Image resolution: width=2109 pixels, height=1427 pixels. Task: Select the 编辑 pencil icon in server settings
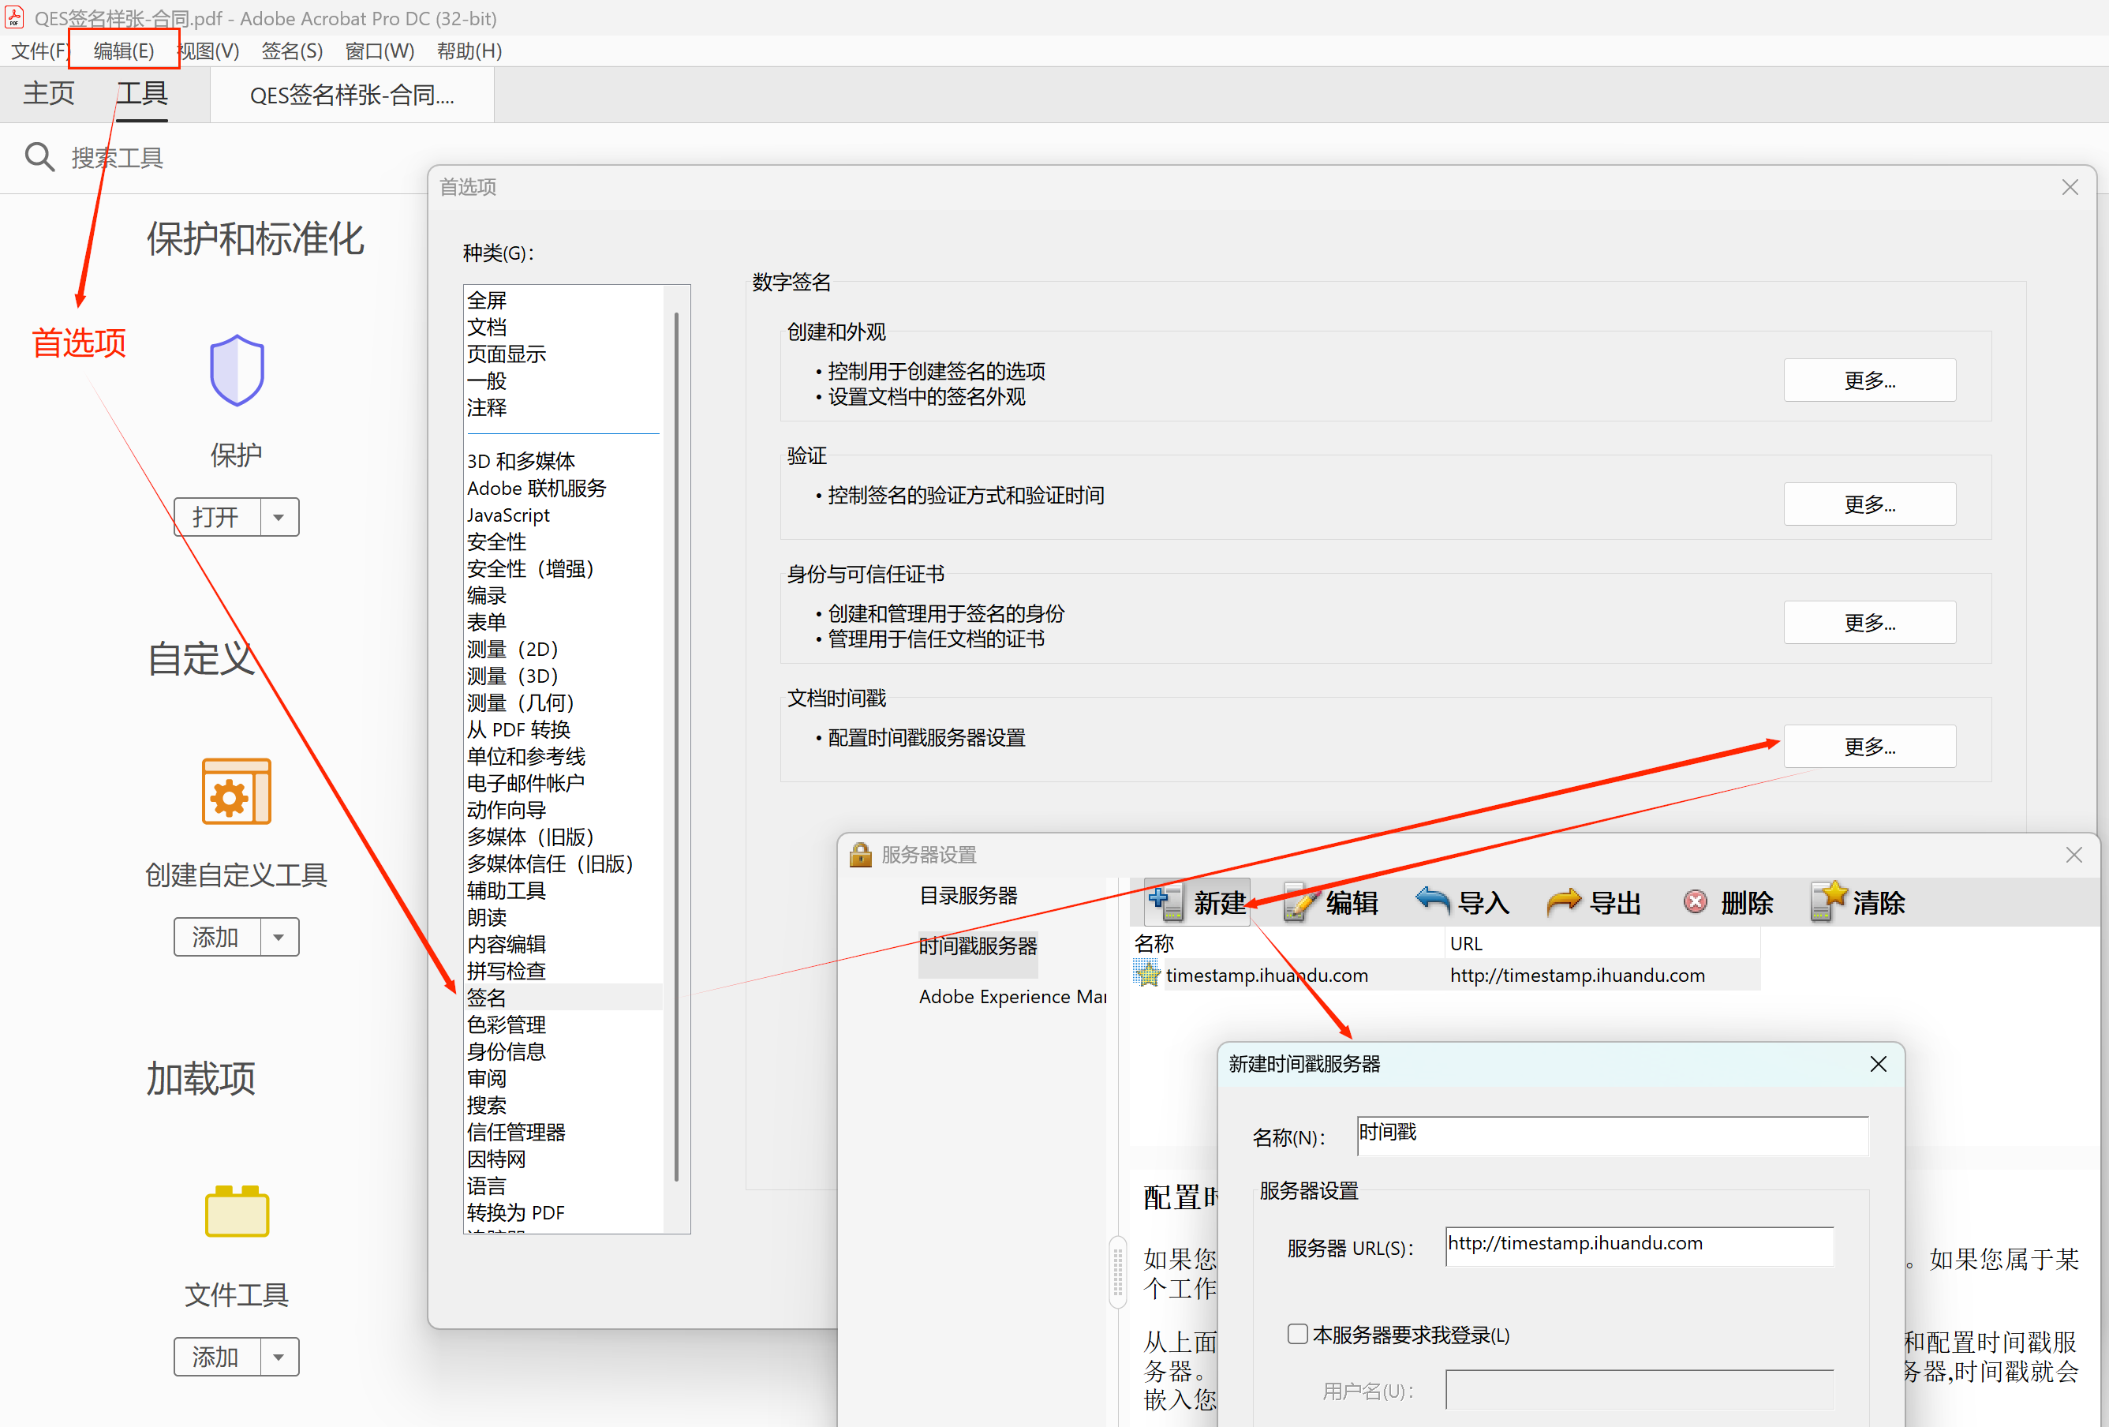point(1299,901)
